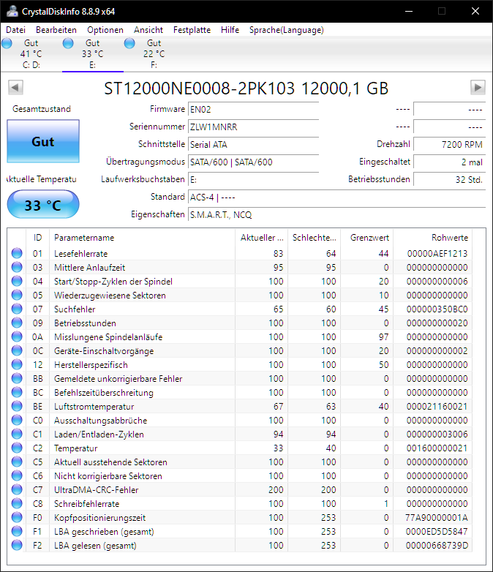
Task: Switch to the E: disk tab
Action: 93,54
